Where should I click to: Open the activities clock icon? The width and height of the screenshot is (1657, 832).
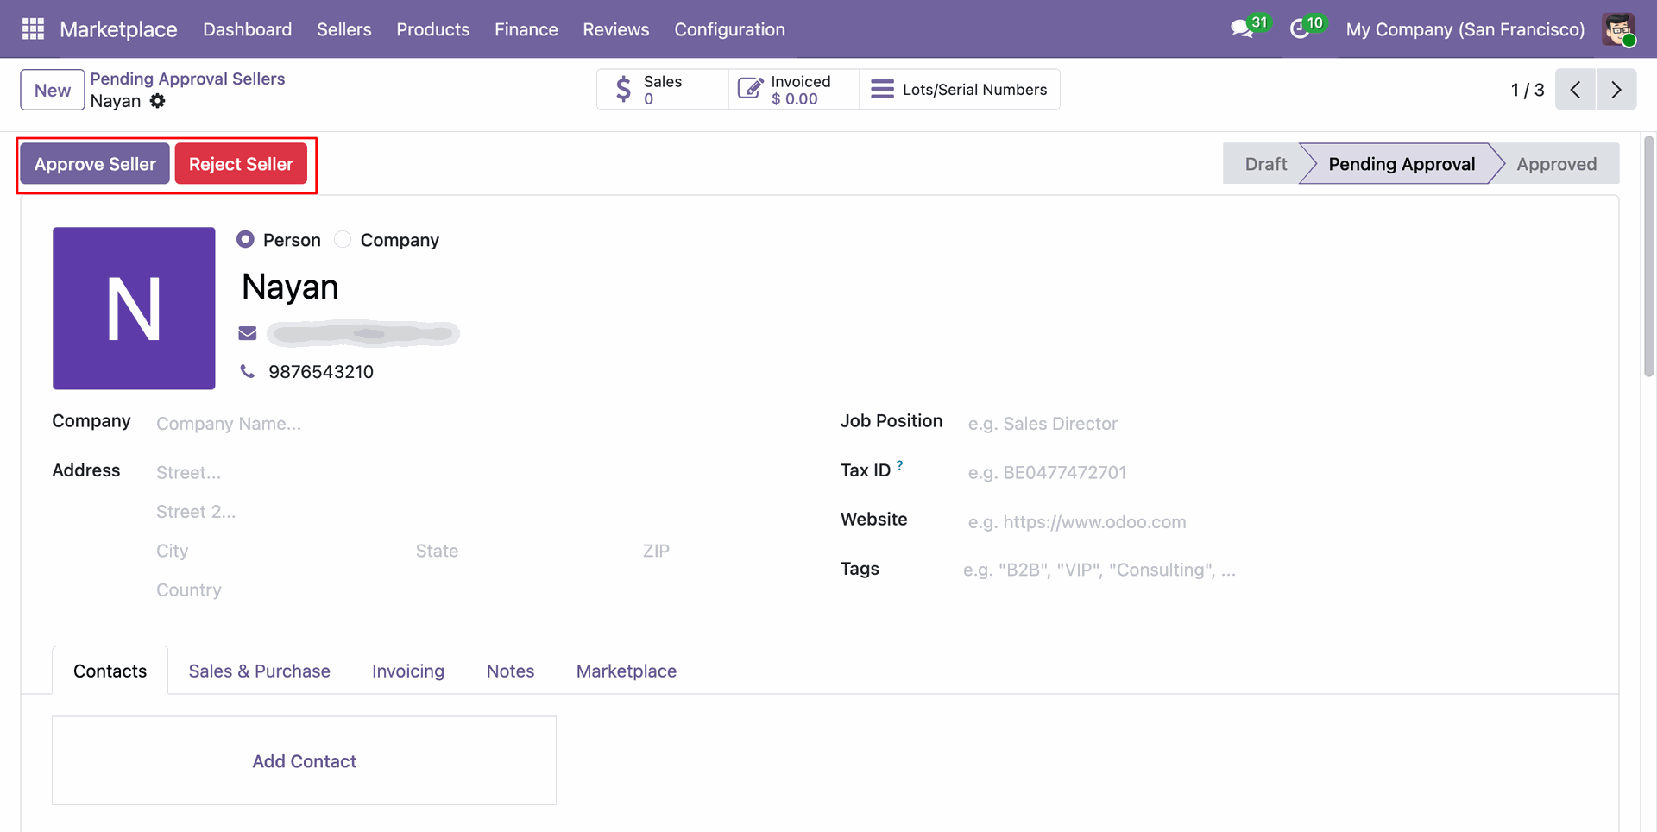[x=1300, y=29]
